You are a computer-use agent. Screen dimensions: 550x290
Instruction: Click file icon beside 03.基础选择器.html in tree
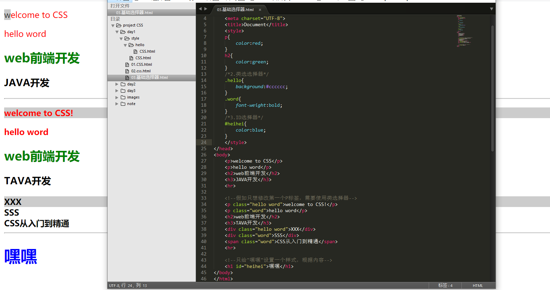[127, 78]
